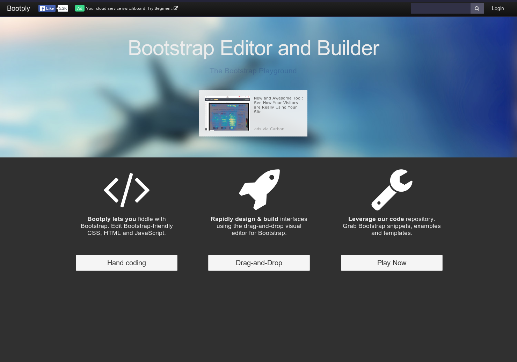Click the Bootply brand logo

(19, 8)
